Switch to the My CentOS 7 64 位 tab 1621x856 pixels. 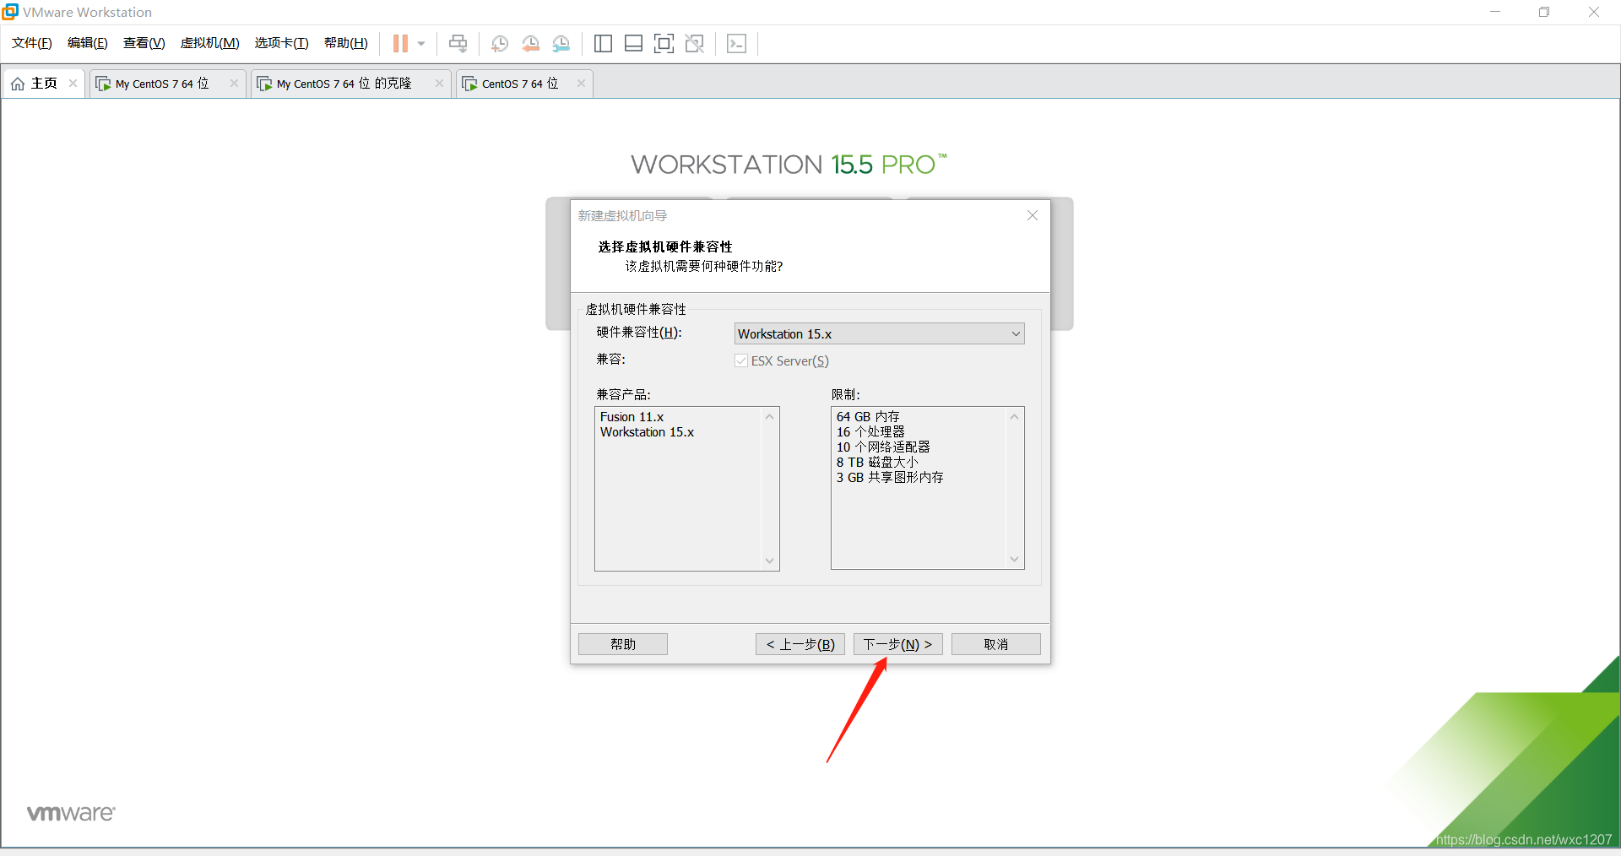(166, 84)
